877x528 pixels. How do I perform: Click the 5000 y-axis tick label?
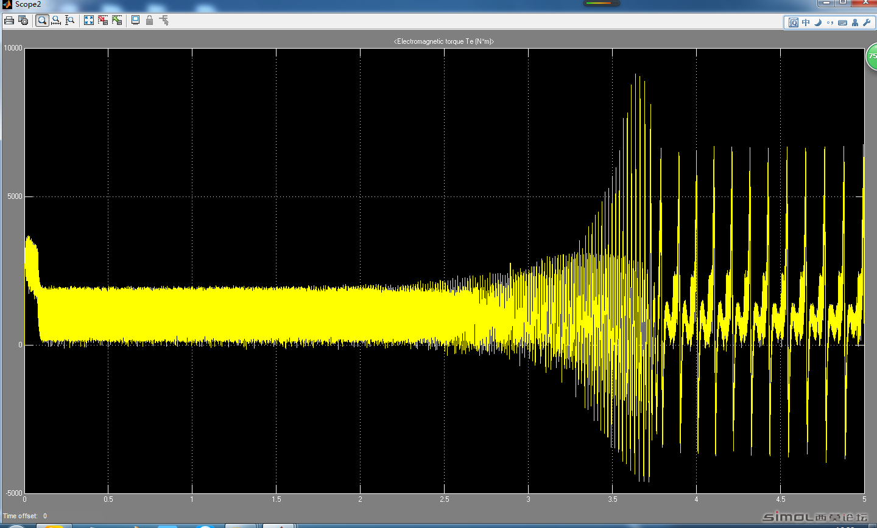[x=15, y=196]
